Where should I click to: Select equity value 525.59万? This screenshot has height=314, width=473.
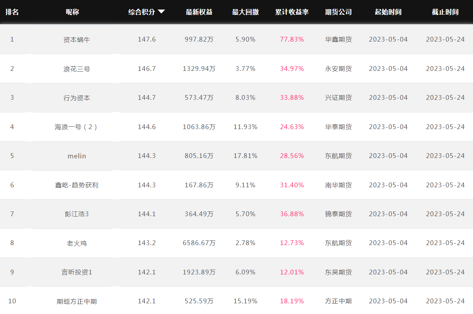tap(199, 301)
